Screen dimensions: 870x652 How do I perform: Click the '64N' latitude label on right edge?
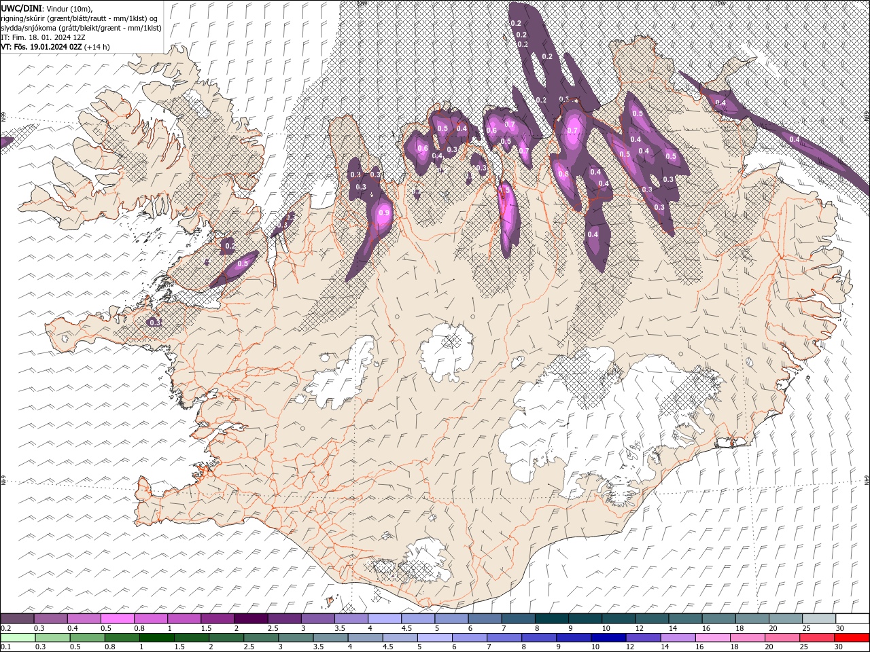coord(867,479)
